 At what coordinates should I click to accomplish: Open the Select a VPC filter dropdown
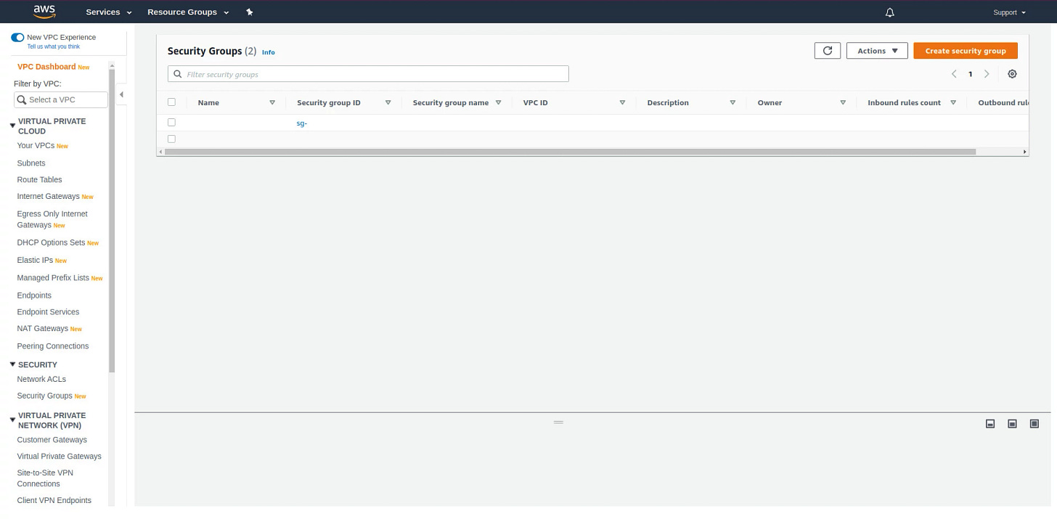coord(60,99)
